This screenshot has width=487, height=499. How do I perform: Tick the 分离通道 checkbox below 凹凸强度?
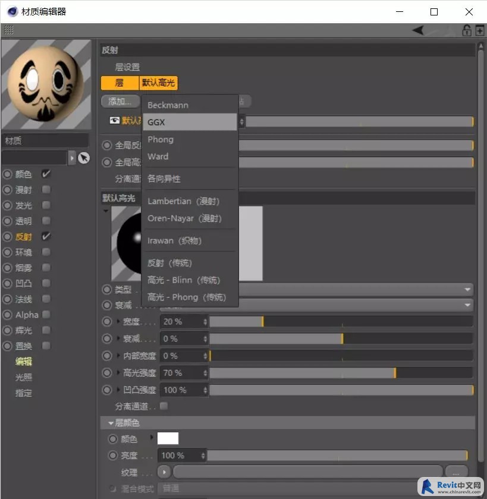pyautogui.click(x=164, y=406)
